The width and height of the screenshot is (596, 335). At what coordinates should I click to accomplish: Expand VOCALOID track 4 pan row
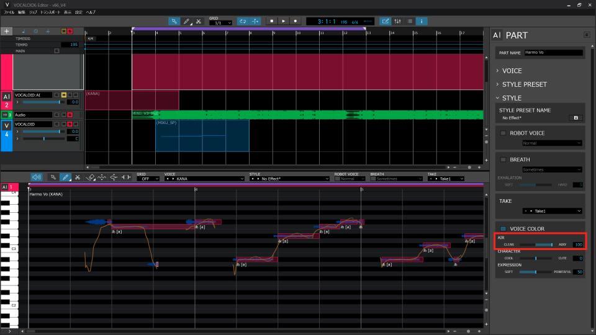pyautogui.click(x=17, y=138)
